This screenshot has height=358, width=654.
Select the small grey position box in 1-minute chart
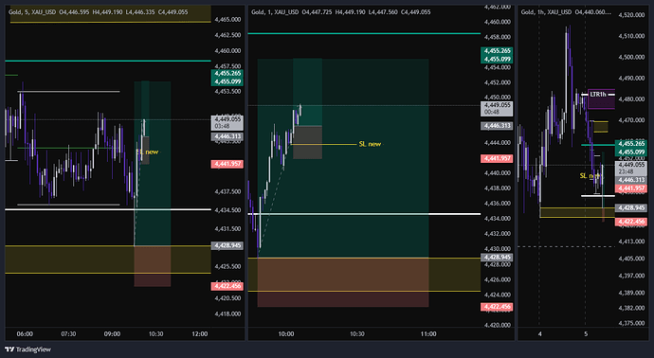(x=307, y=142)
